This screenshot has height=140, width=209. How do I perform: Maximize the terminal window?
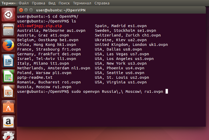(31, 10)
